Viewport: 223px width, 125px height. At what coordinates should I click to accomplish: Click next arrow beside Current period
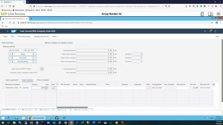pos(35,61)
